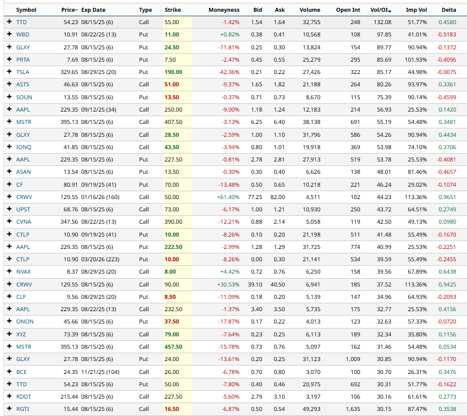Sort by Open Int column header

pos(348,10)
